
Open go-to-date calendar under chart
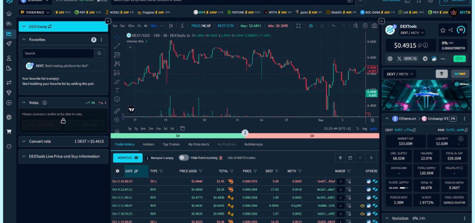point(182,128)
